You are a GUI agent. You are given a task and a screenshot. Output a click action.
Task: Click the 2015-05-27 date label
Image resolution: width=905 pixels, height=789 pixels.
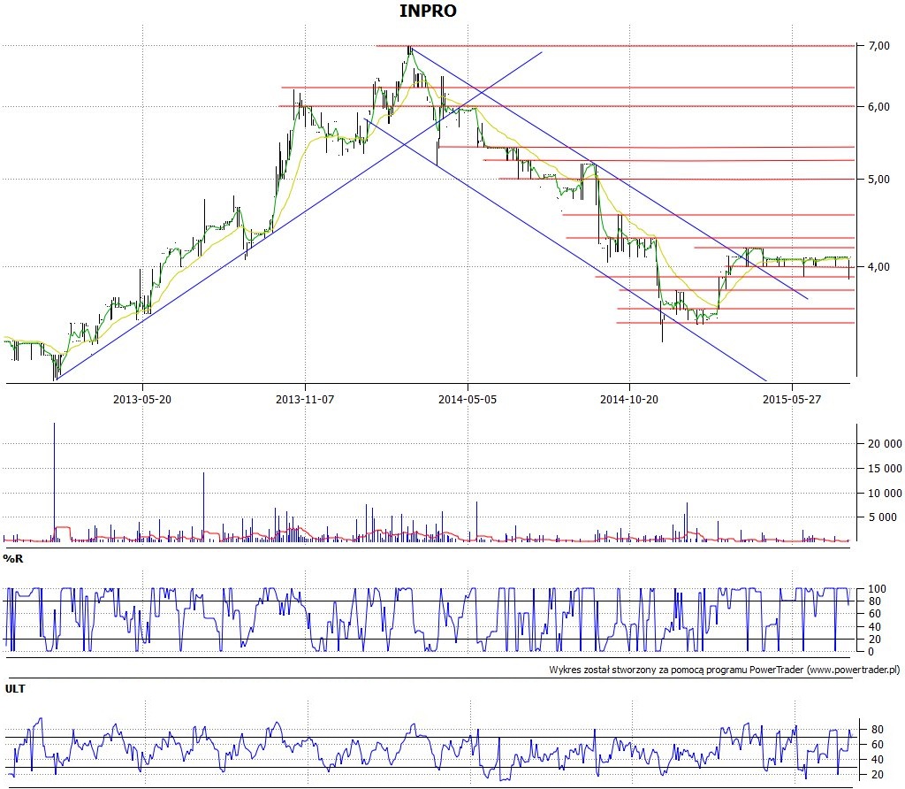[792, 399]
